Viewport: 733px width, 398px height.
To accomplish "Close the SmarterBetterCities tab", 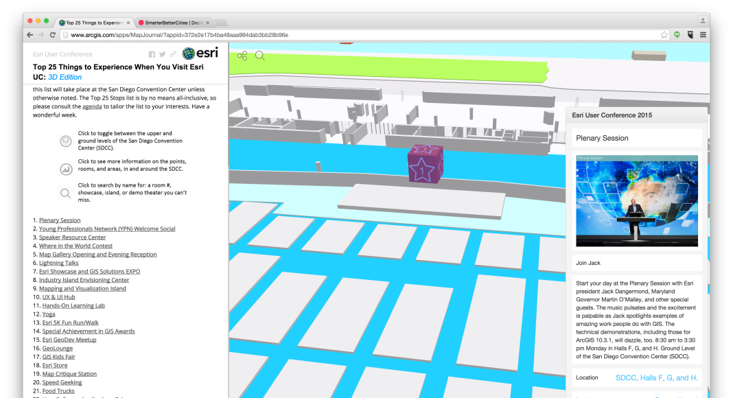I will click(207, 23).
